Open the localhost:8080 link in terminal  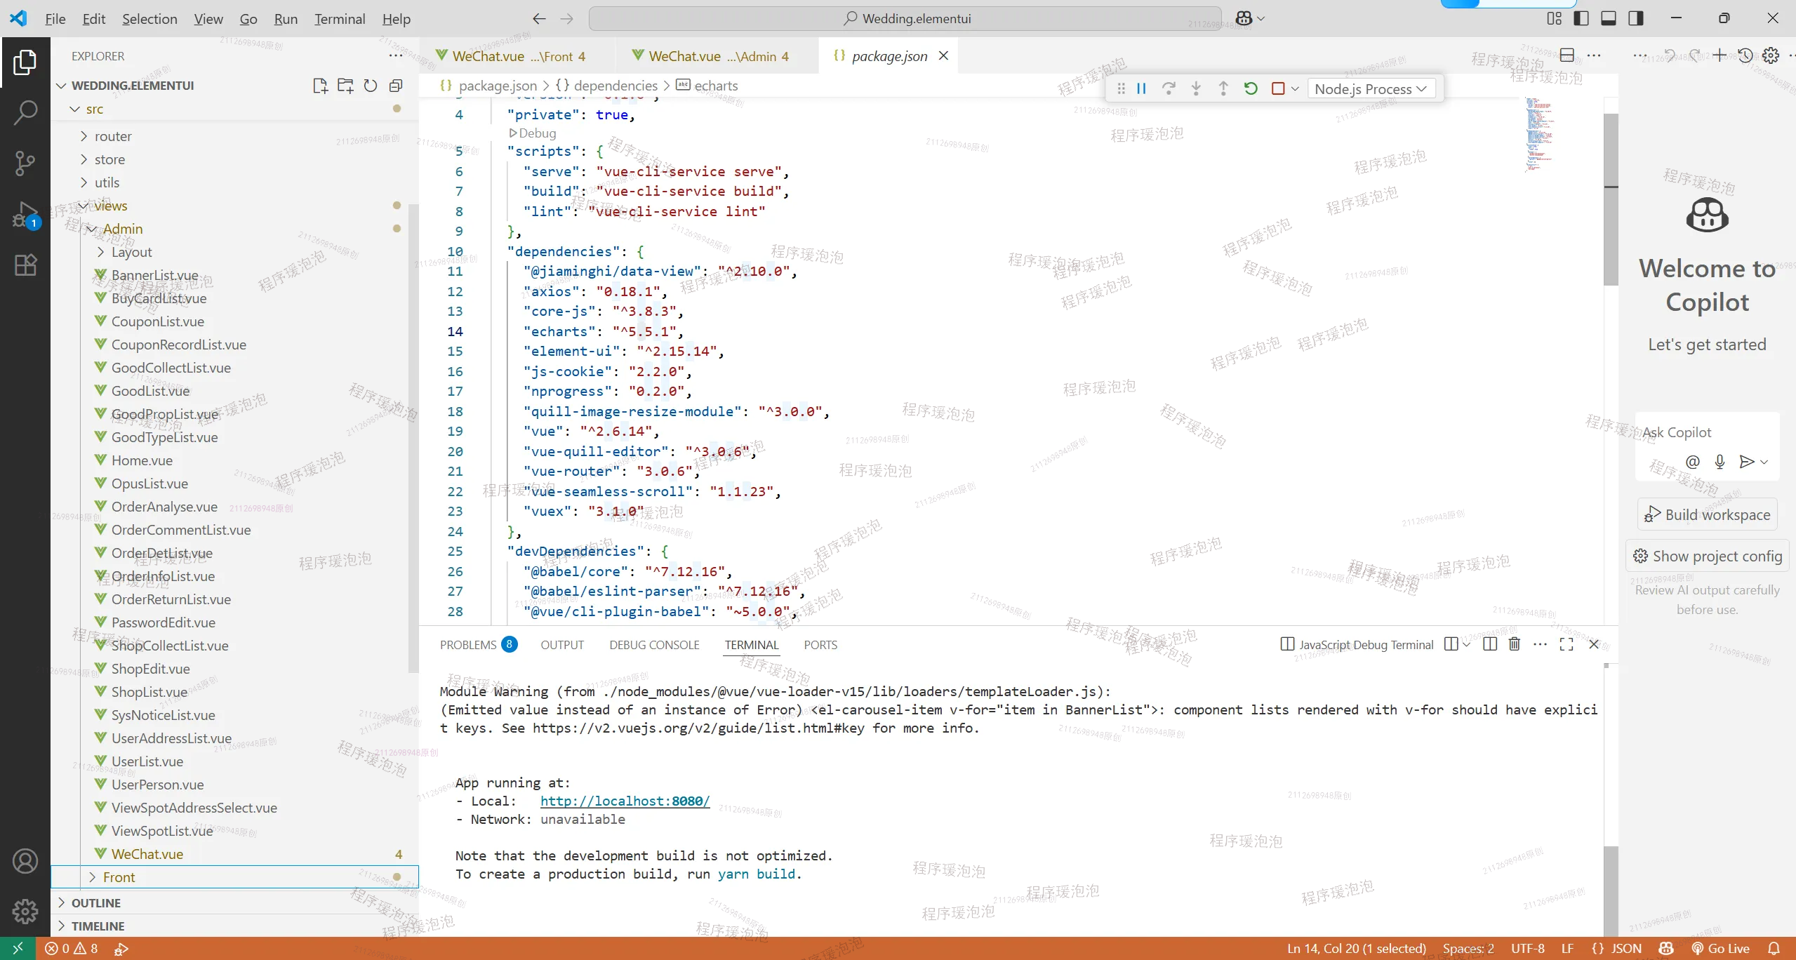[625, 801]
